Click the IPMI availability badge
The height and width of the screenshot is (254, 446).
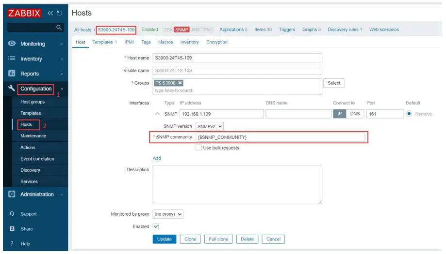point(207,30)
